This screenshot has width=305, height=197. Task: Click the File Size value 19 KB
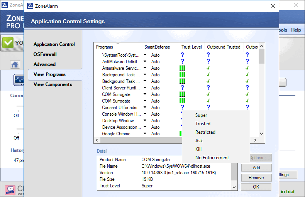(x=147, y=179)
